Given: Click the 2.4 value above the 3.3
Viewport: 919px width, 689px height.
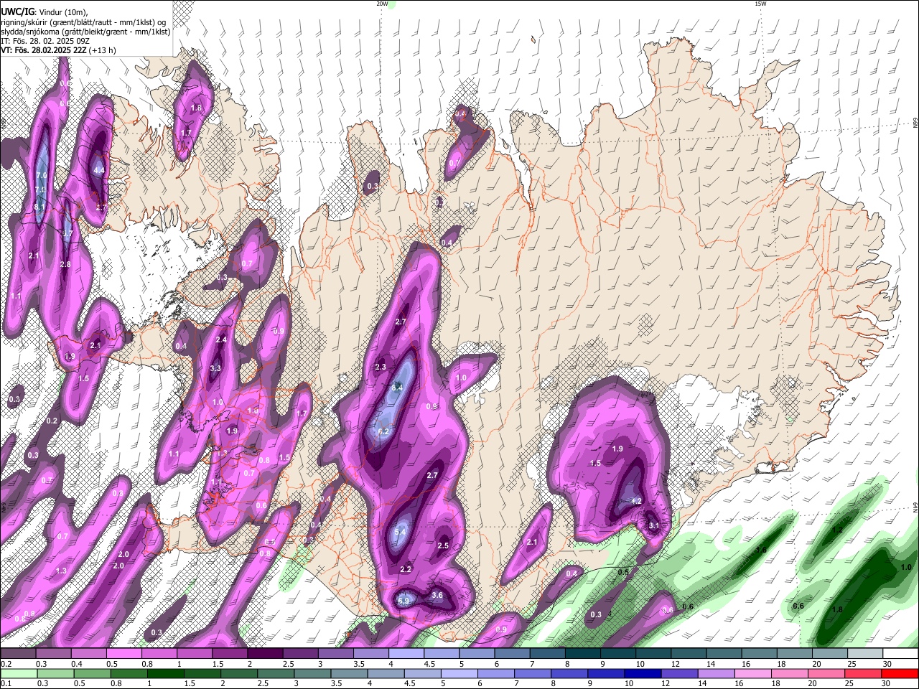Looking at the screenshot, I should (221, 340).
